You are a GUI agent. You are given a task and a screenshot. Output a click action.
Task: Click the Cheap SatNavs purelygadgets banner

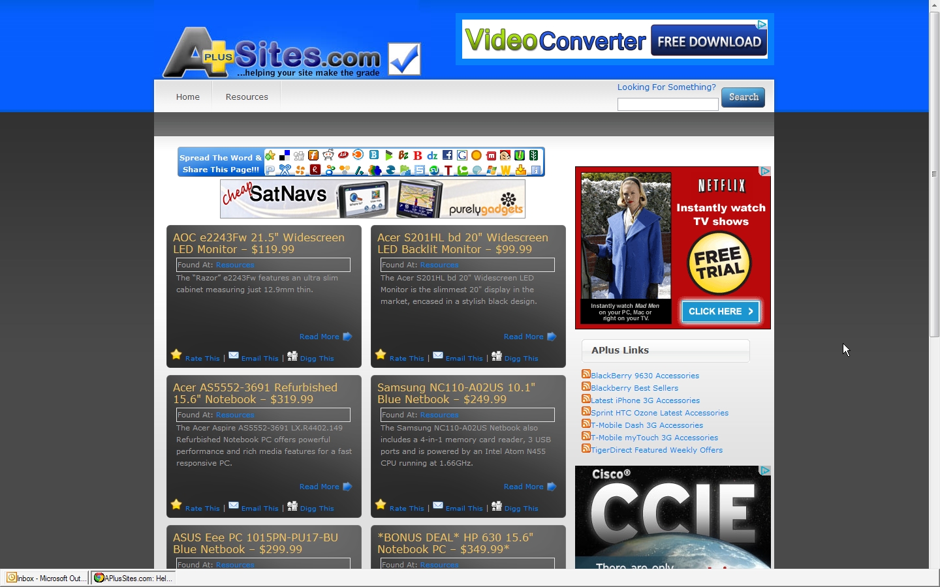(373, 199)
